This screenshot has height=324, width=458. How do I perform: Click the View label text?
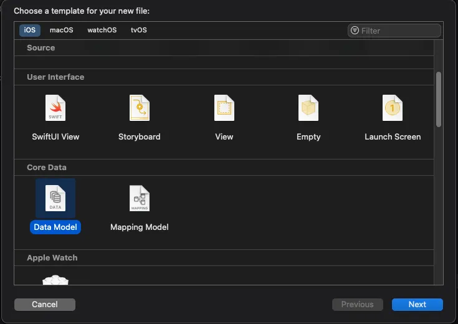[x=224, y=136]
